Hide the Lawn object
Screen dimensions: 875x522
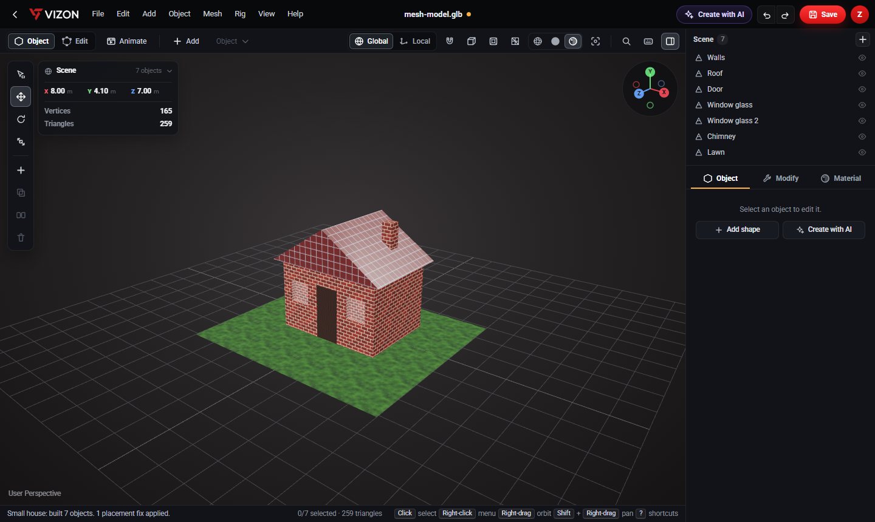pos(862,152)
